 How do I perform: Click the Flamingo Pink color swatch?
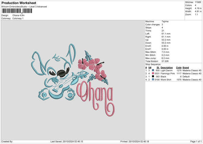153,73
